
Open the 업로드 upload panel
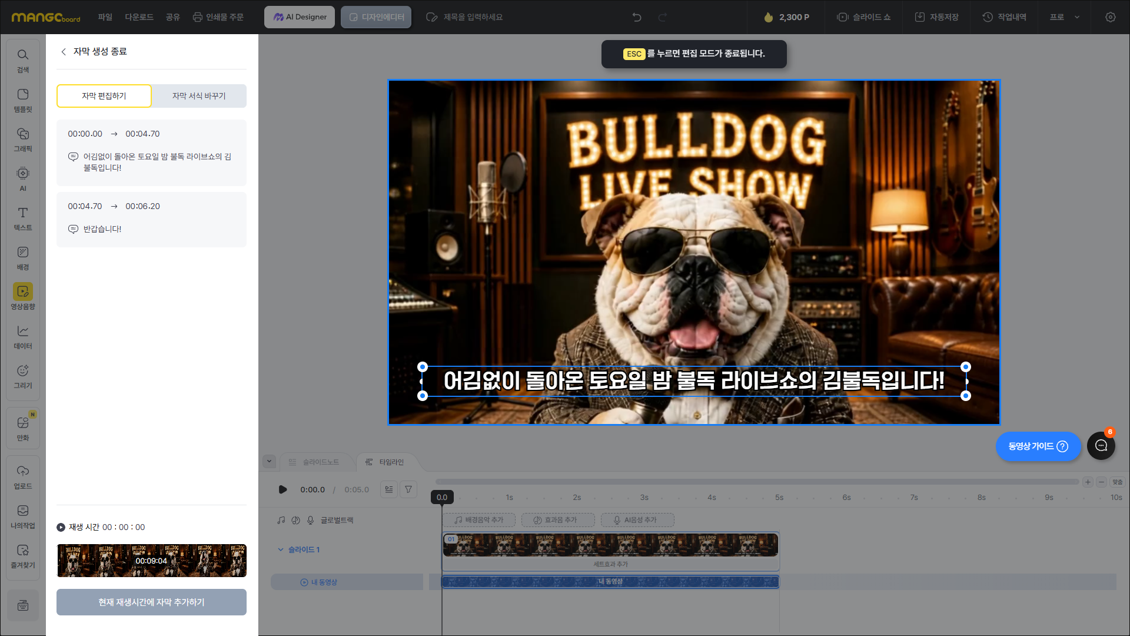23,477
